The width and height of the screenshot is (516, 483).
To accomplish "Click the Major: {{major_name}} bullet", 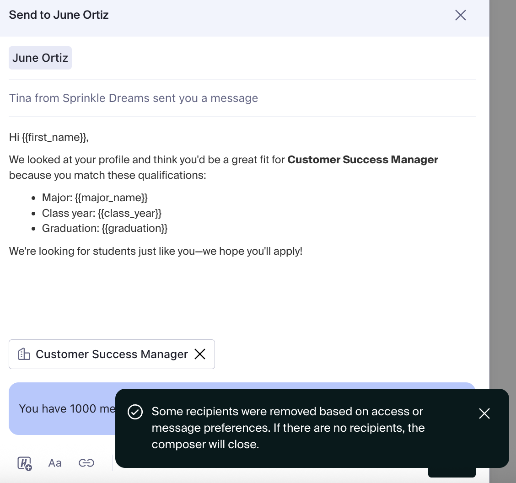I will click(95, 198).
